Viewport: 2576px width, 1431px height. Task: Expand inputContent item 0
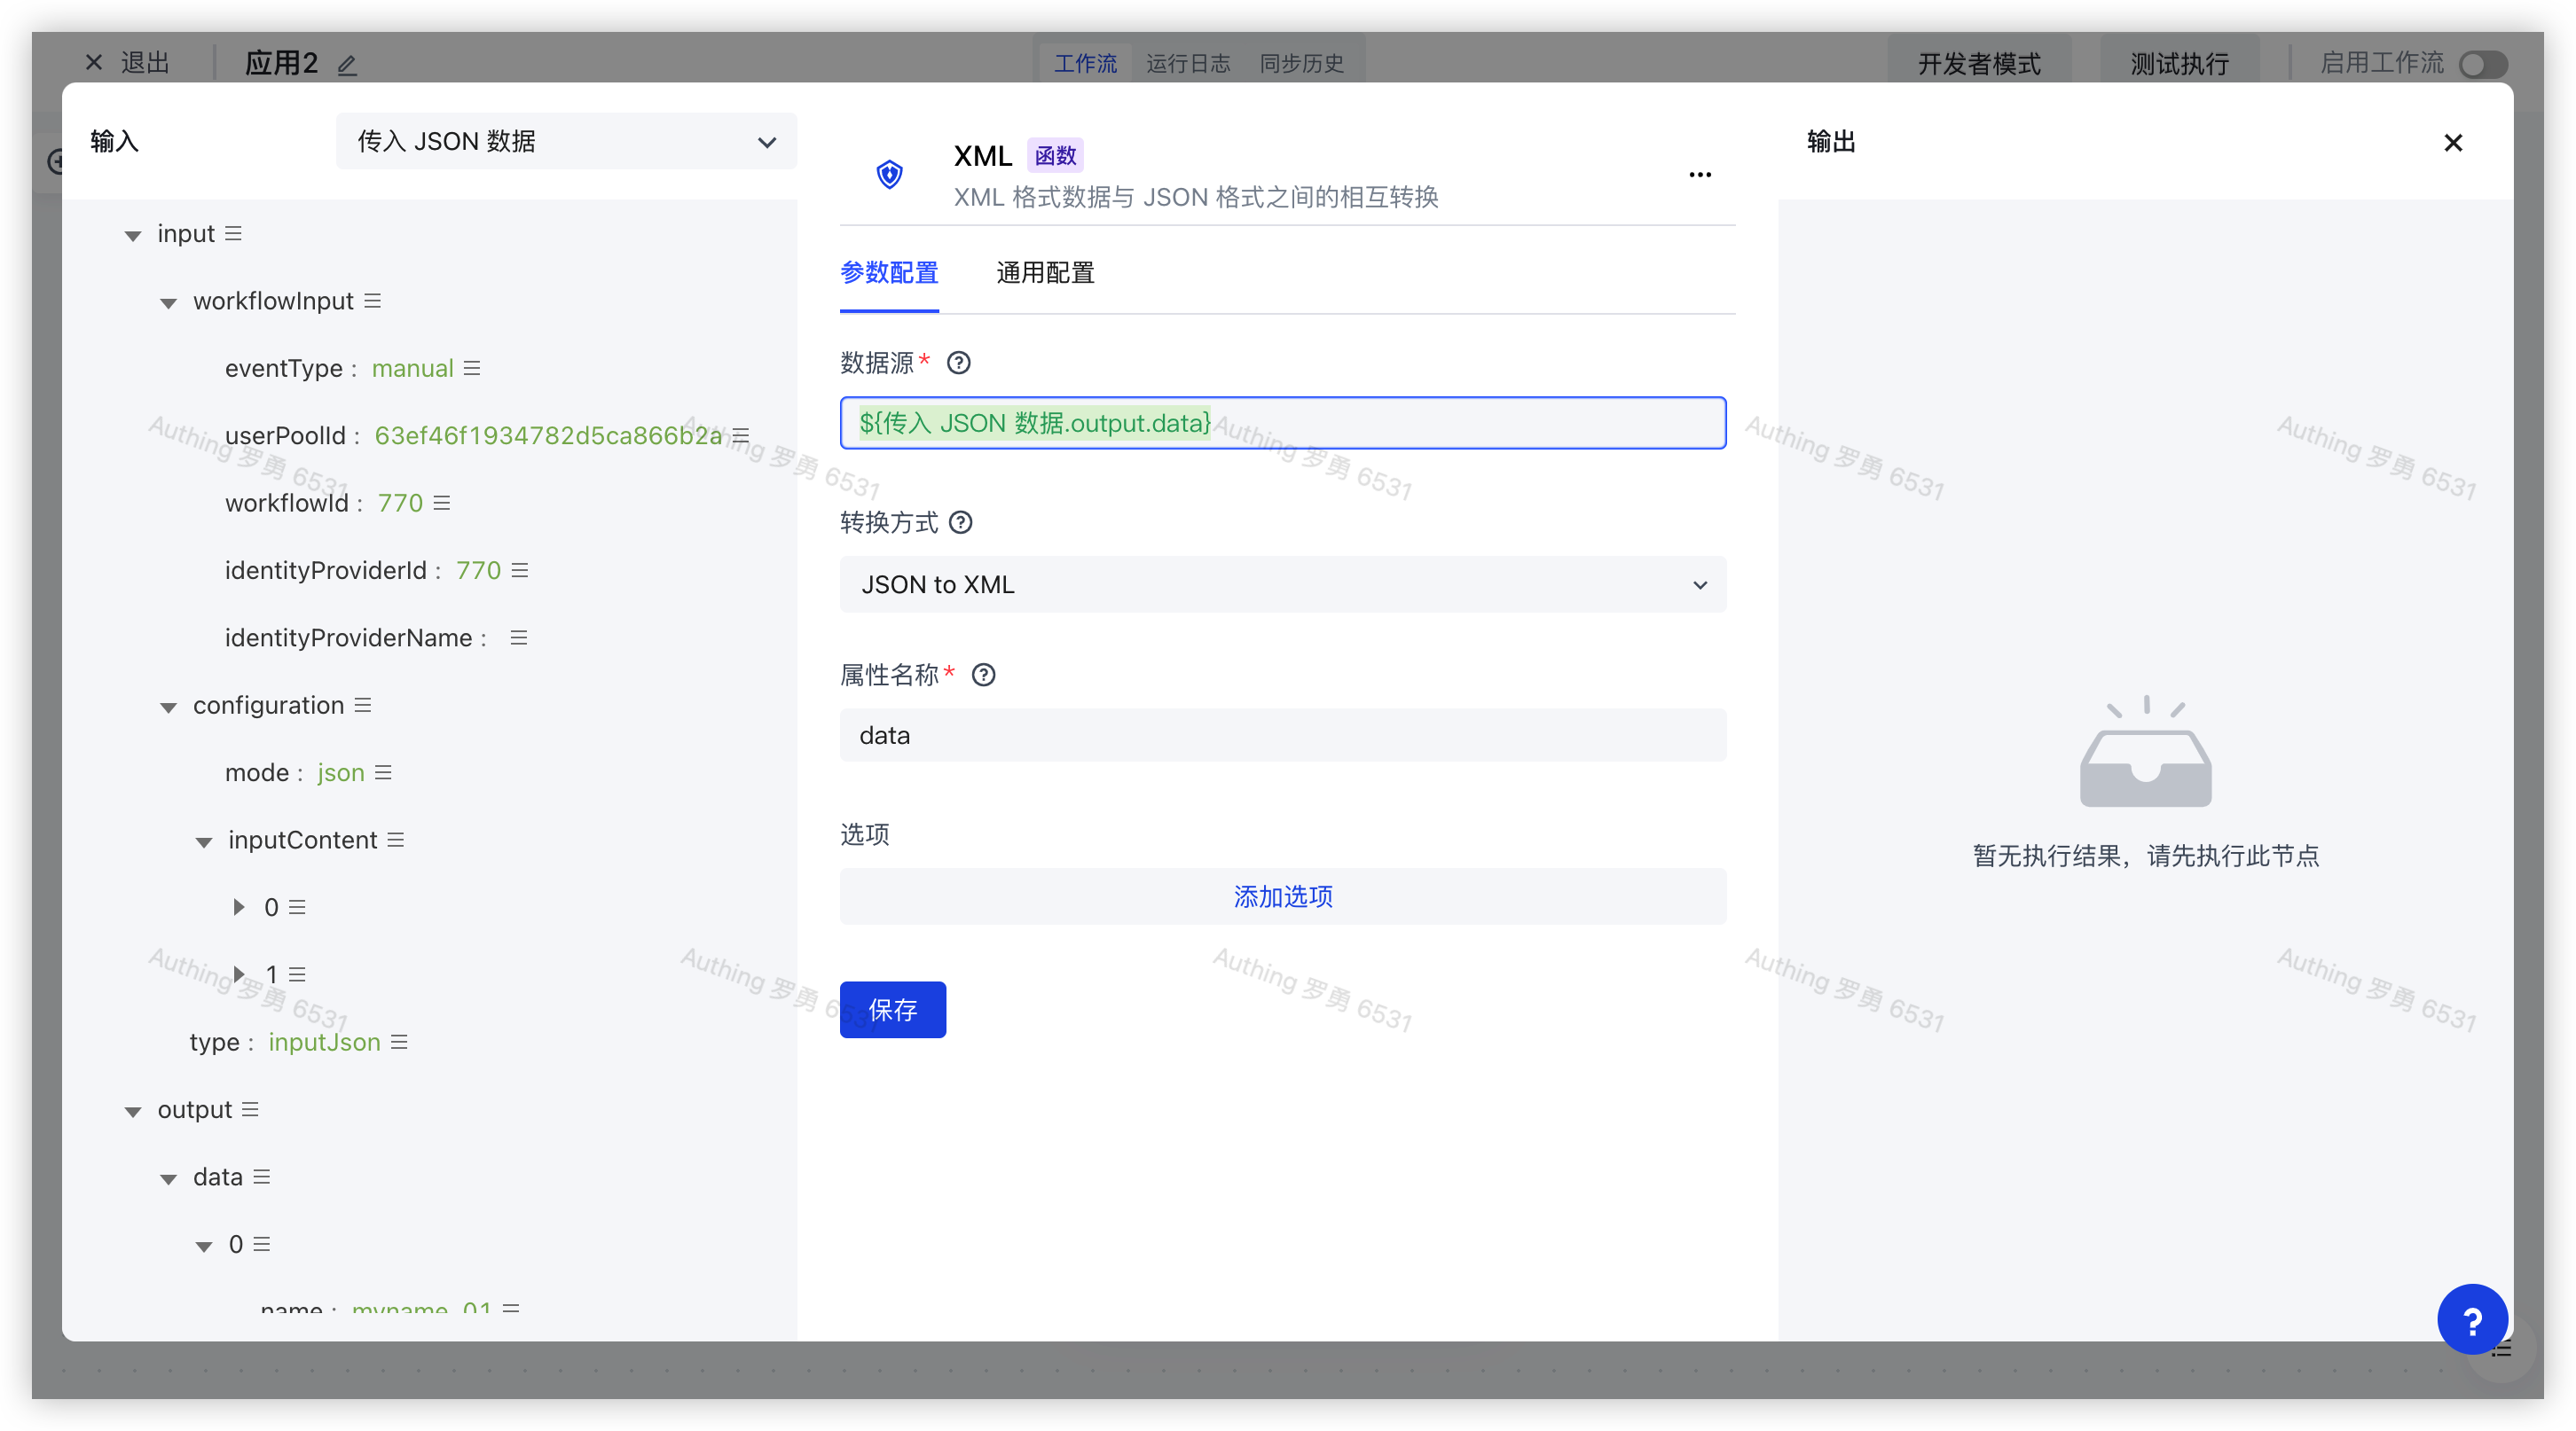(238, 907)
